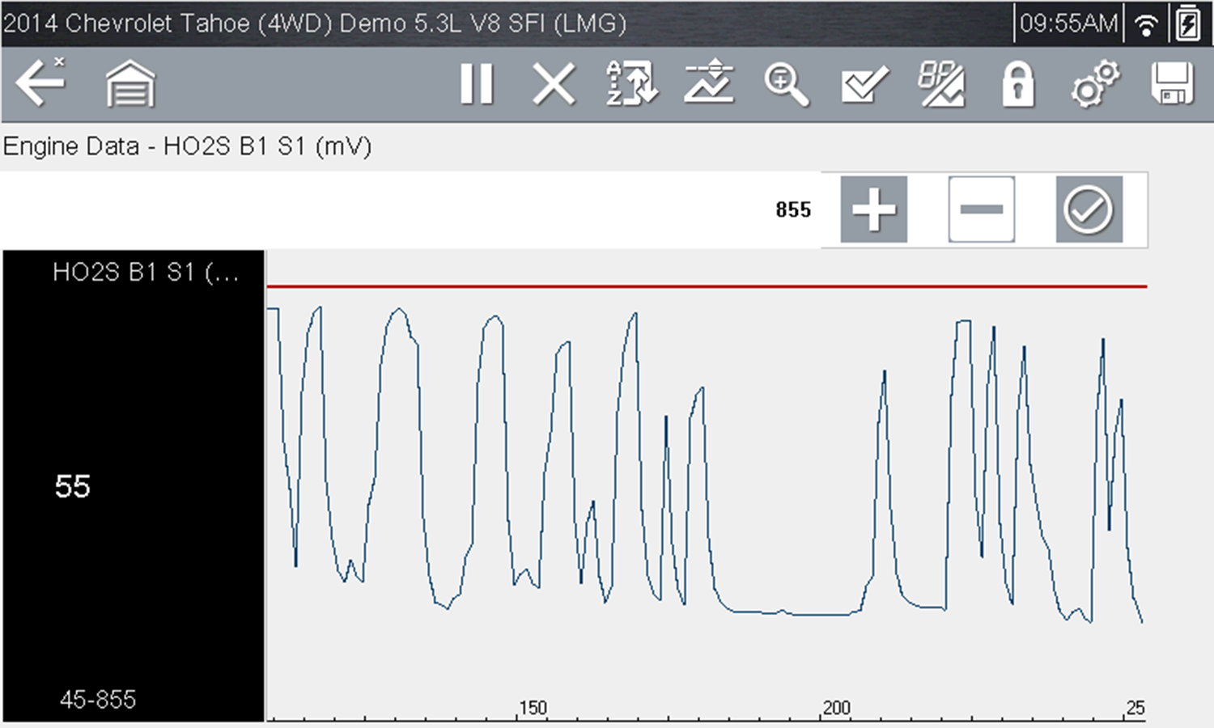This screenshot has height=728, width=1214.
Task: Click the red upper trigger line
Action: (x=706, y=286)
